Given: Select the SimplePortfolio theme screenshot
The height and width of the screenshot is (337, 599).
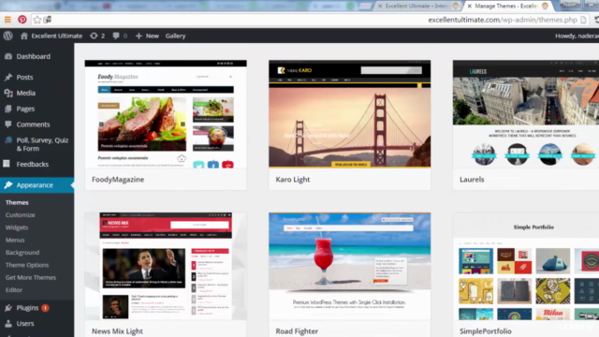Looking at the screenshot, I should [x=526, y=266].
